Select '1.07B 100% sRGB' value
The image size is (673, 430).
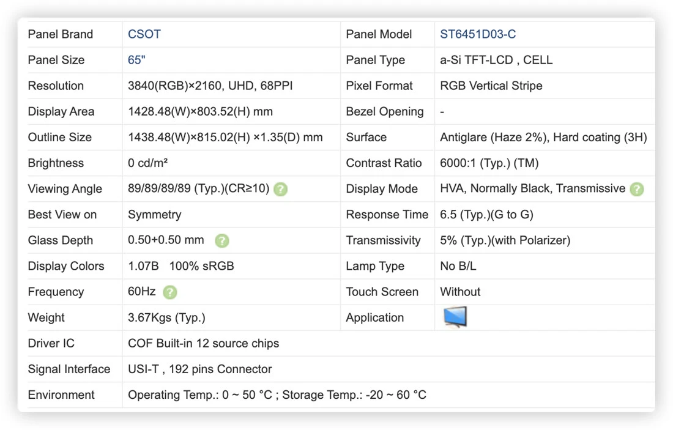[180, 266]
